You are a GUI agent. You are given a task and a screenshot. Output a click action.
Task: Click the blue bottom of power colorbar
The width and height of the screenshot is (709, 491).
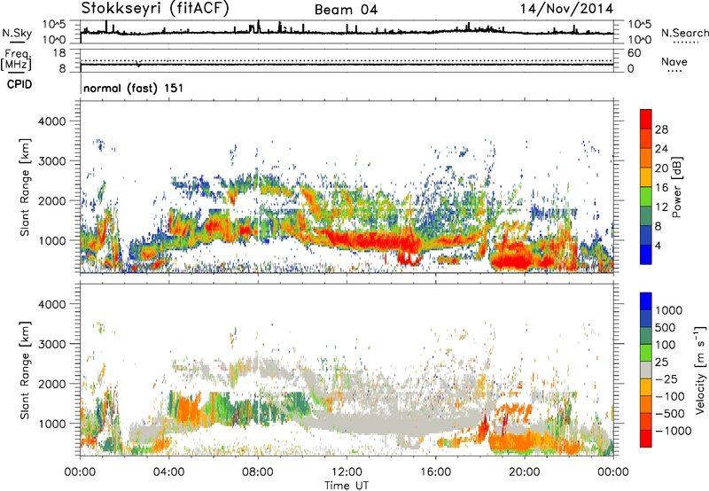646,254
